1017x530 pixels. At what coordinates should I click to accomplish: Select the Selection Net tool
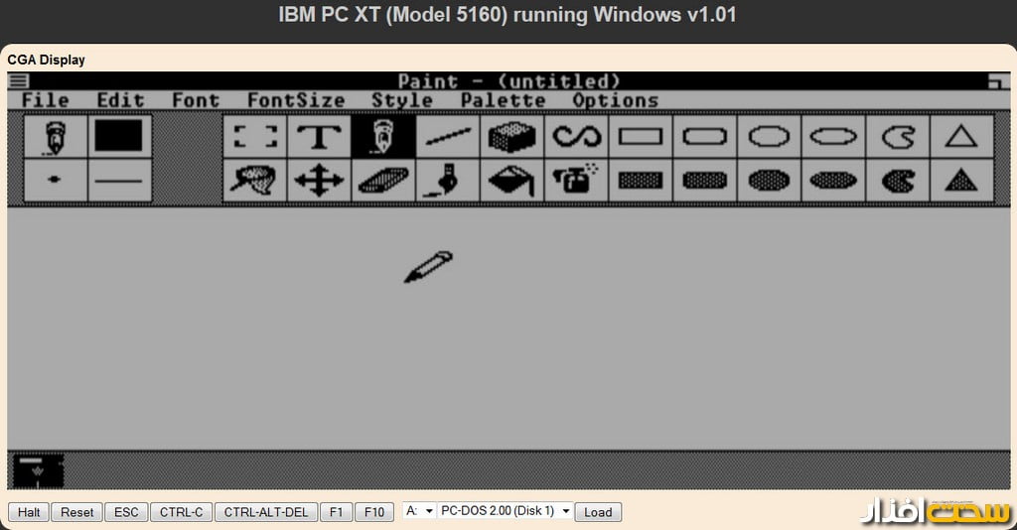pos(254,181)
